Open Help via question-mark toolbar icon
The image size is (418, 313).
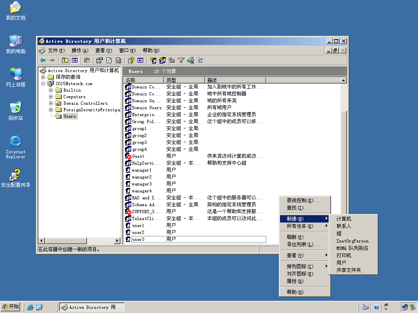(131, 60)
